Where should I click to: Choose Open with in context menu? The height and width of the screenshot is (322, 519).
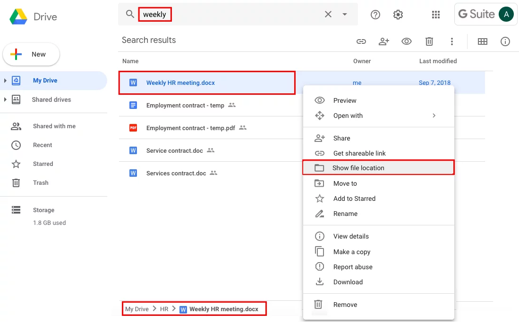pyautogui.click(x=379, y=116)
